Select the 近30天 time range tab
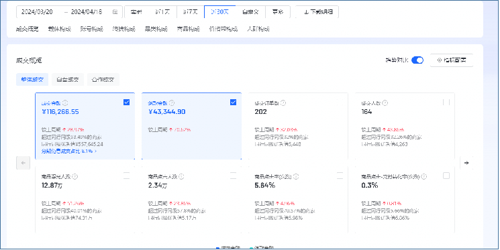The height and width of the screenshot is (250, 500). click(219, 12)
